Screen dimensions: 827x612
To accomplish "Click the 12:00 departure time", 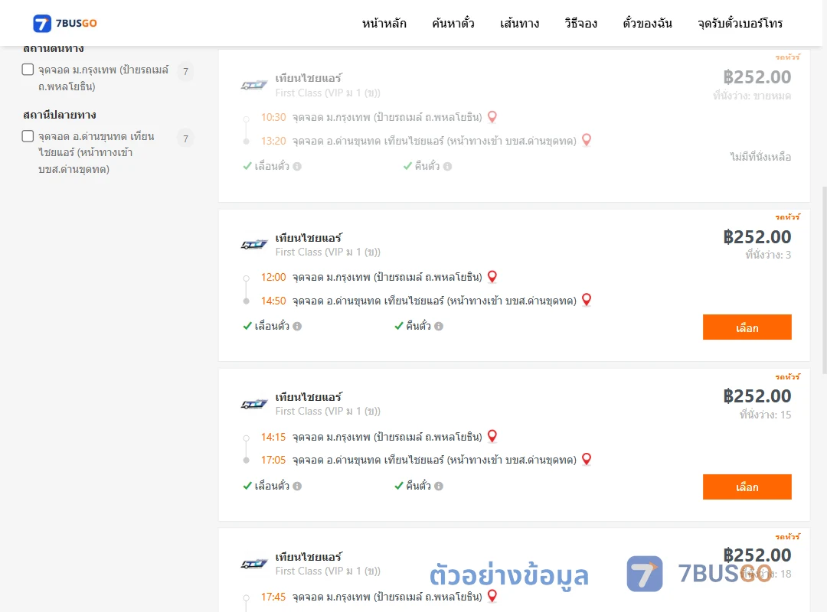I will click(273, 277).
